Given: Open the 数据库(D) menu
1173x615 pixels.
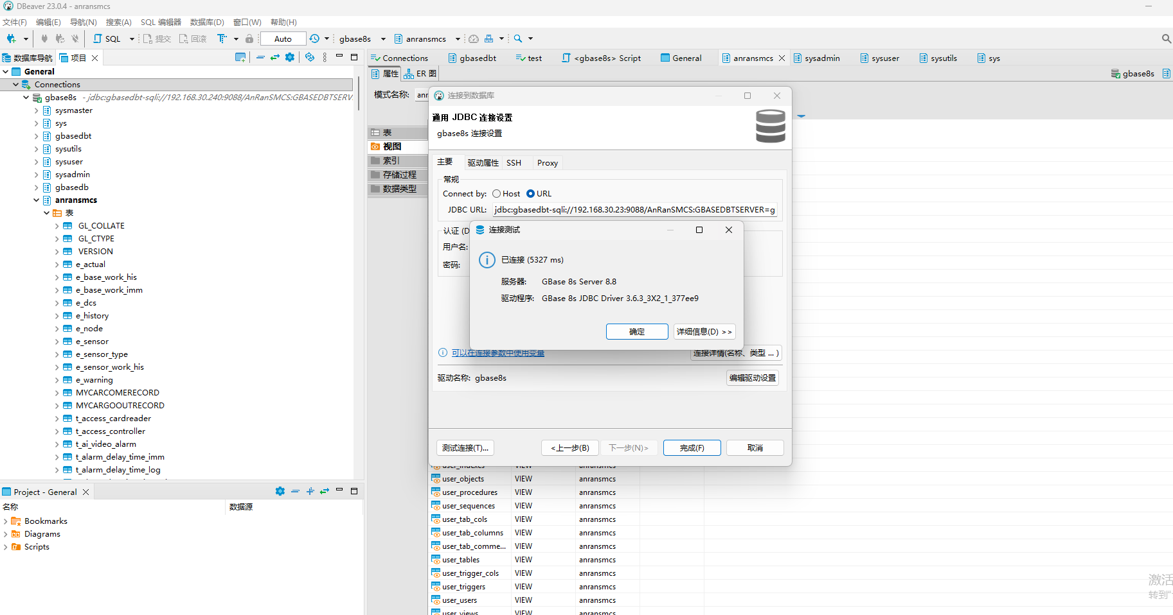Looking at the screenshot, I should [207, 22].
